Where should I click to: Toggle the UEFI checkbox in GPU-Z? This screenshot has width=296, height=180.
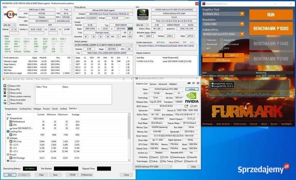pyautogui.click(x=191, y=106)
